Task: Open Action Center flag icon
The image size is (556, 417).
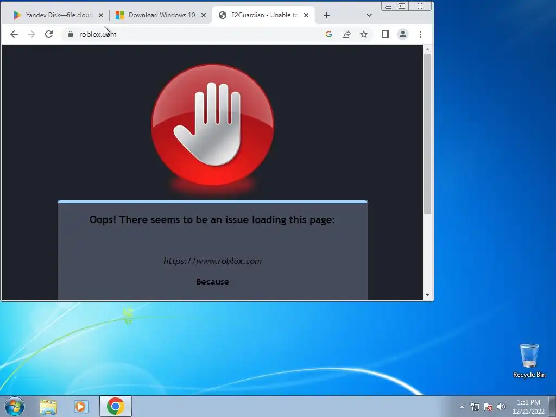Action: click(488, 407)
